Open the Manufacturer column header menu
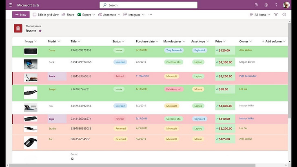Image resolution: width=297 pixels, height=167 pixels. [x=174, y=41]
